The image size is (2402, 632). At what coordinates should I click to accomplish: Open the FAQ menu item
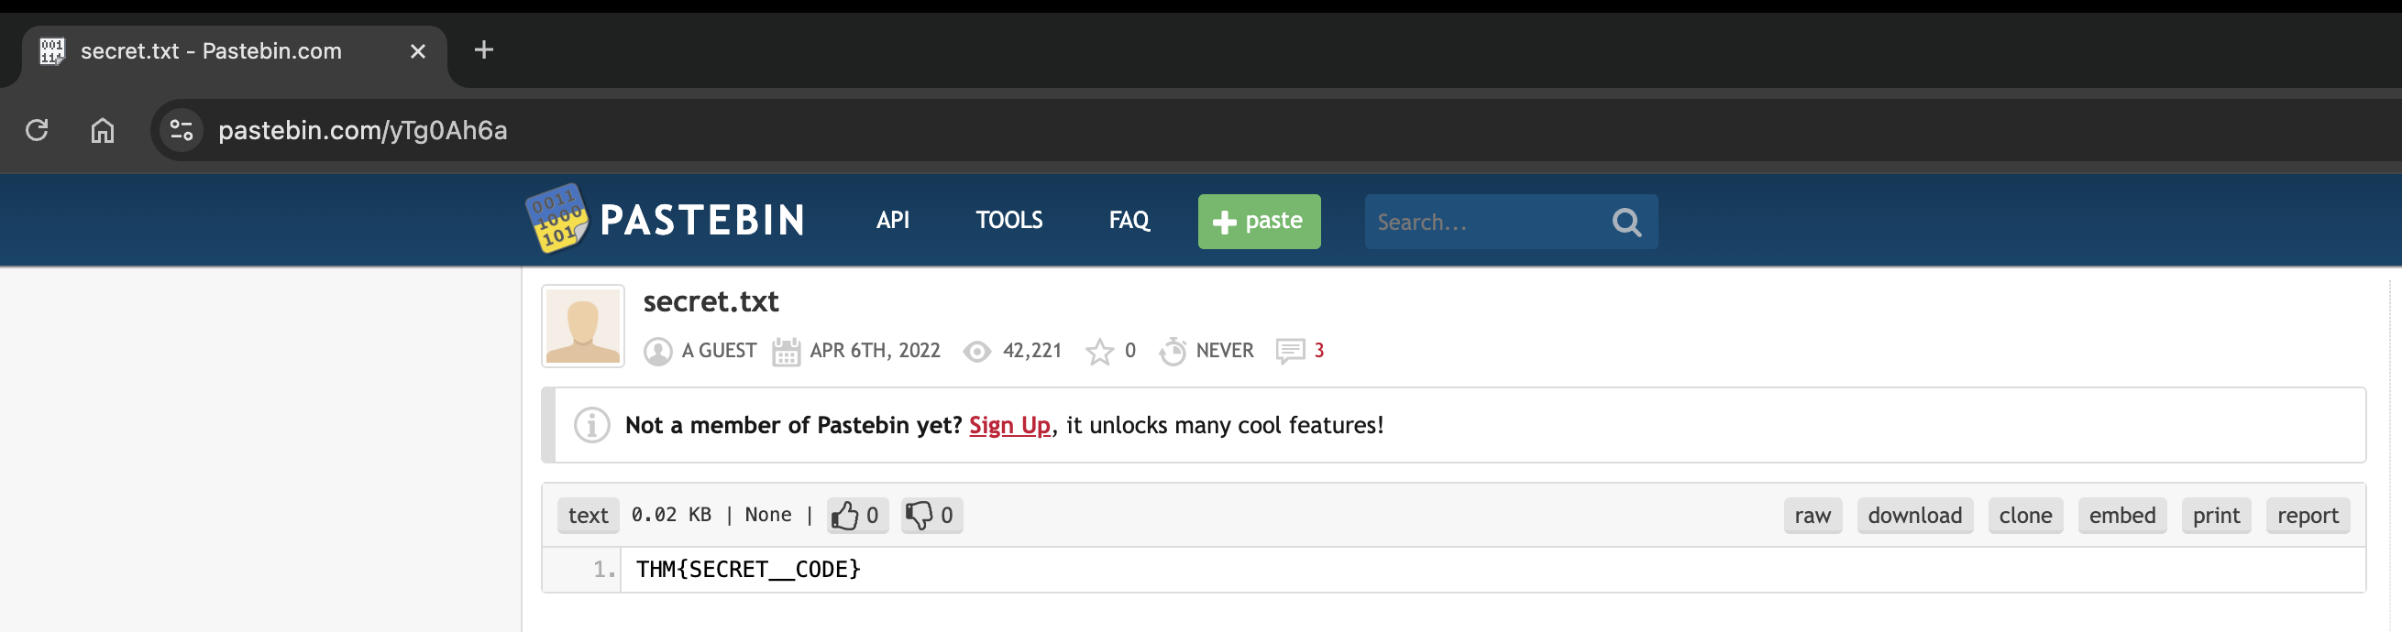[x=1129, y=220]
